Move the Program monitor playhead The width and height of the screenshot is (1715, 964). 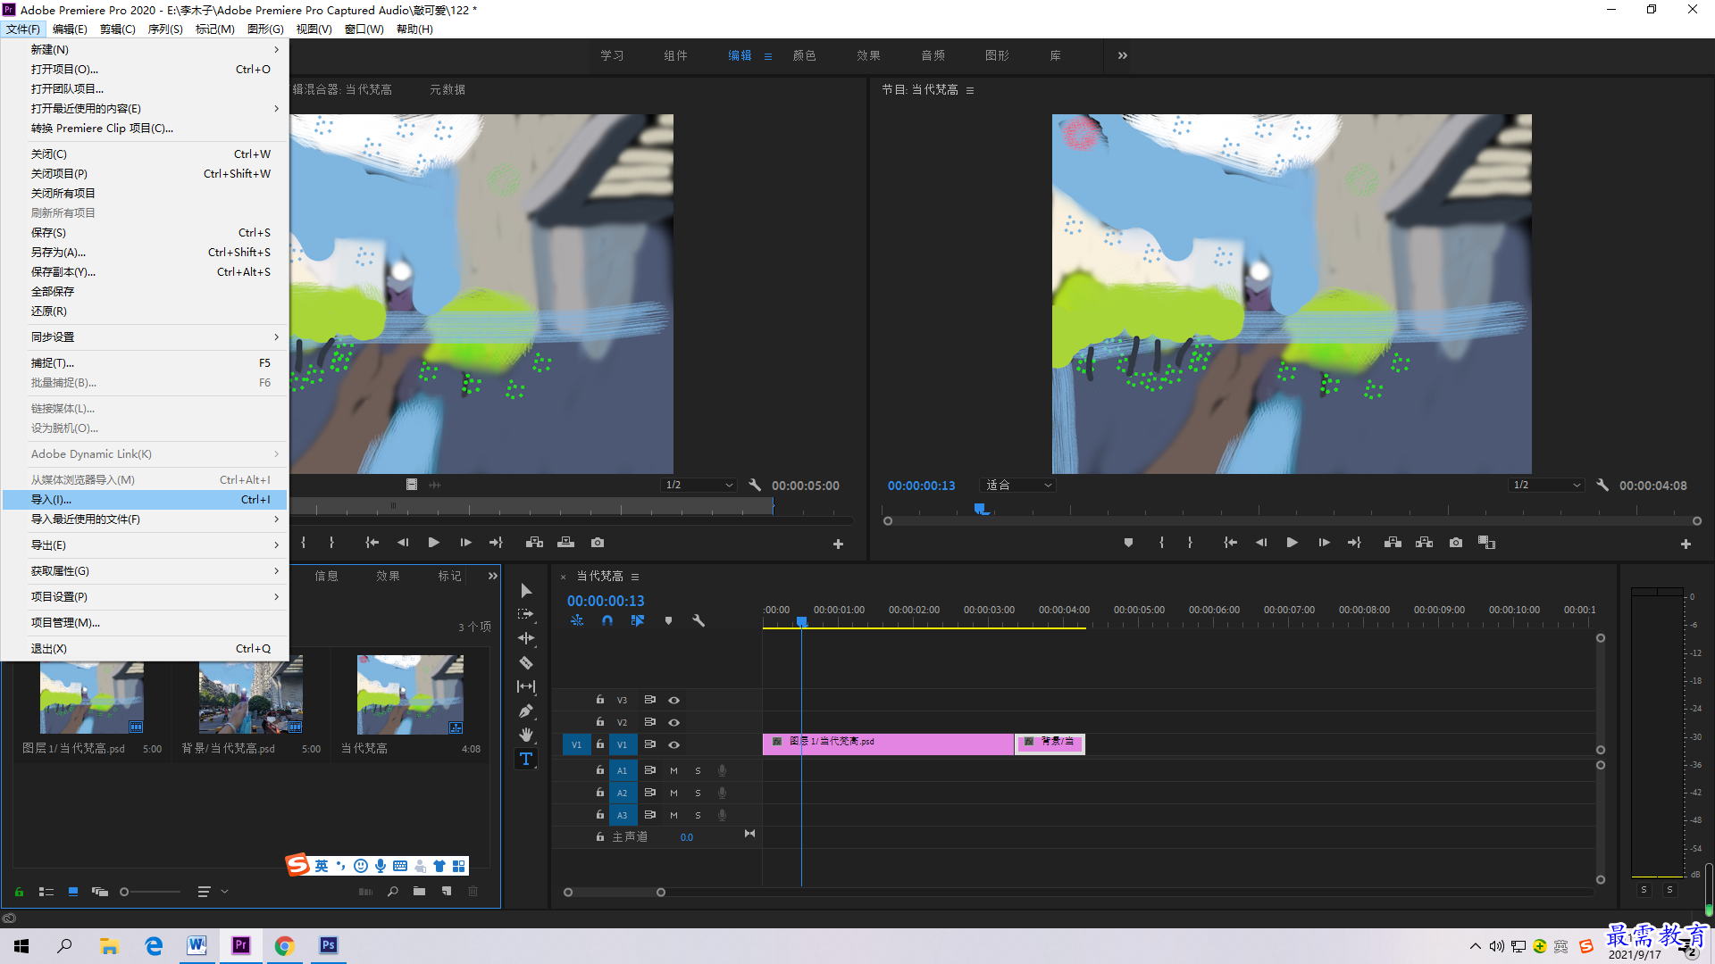coord(980,509)
